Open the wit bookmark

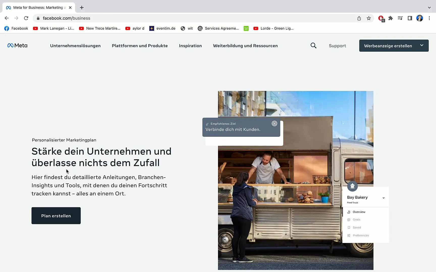pos(187,28)
